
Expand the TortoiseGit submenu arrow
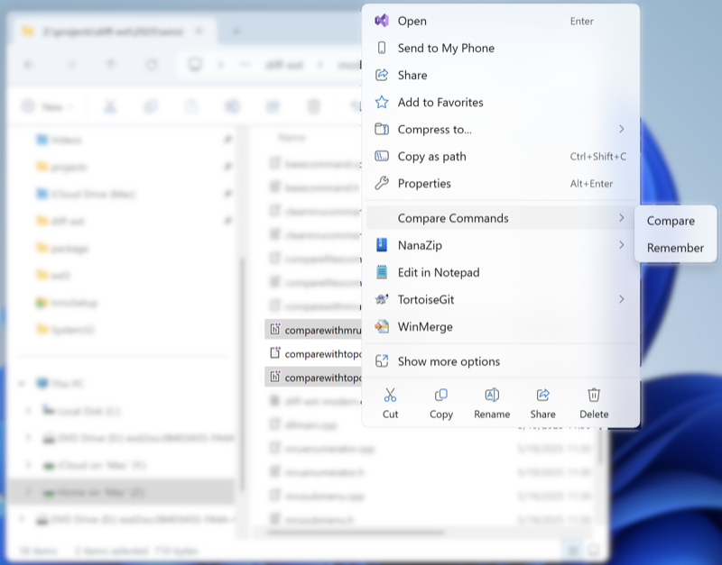622,299
